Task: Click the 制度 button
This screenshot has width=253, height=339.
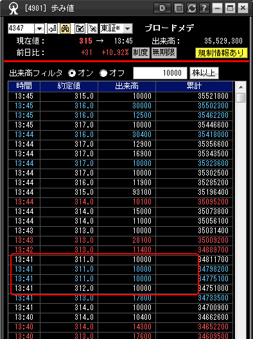Action: point(141,53)
